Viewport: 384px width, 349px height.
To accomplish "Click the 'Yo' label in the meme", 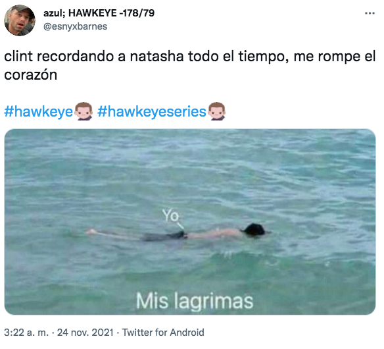I will pos(171,215).
